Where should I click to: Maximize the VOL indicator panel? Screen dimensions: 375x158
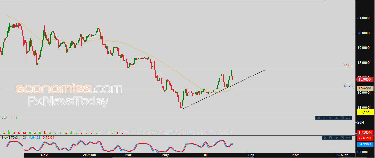click(x=324, y=118)
